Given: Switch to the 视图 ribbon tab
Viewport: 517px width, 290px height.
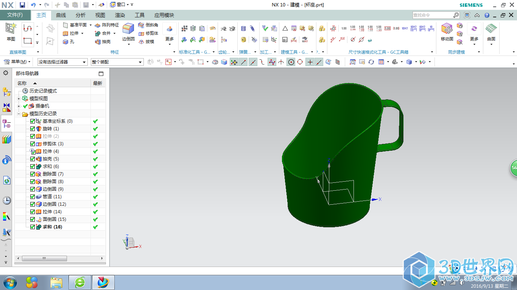Looking at the screenshot, I should pyautogui.click(x=100, y=15).
